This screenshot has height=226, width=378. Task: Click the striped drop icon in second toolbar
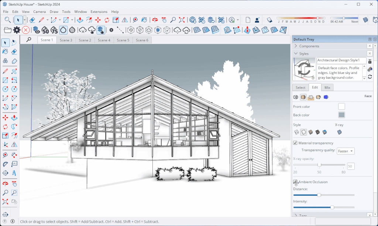(x=72, y=30)
